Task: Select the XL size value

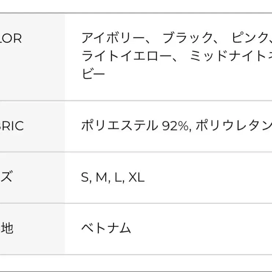Action: point(136,178)
